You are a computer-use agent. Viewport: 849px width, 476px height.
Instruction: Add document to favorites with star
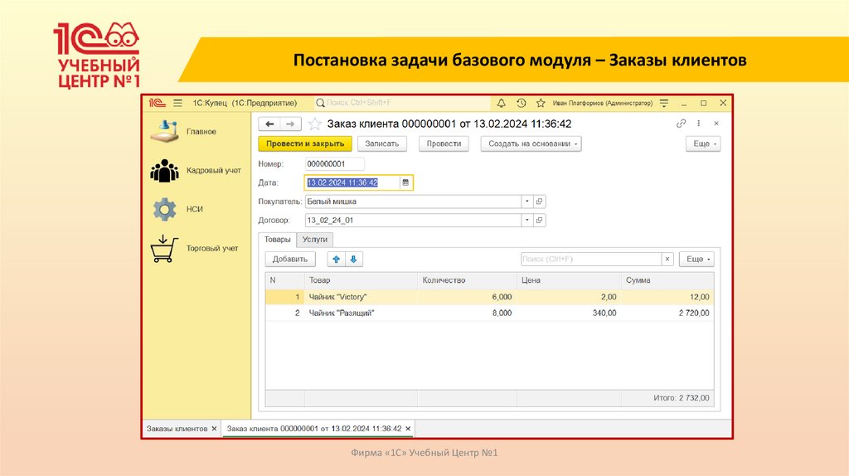click(314, 124)
